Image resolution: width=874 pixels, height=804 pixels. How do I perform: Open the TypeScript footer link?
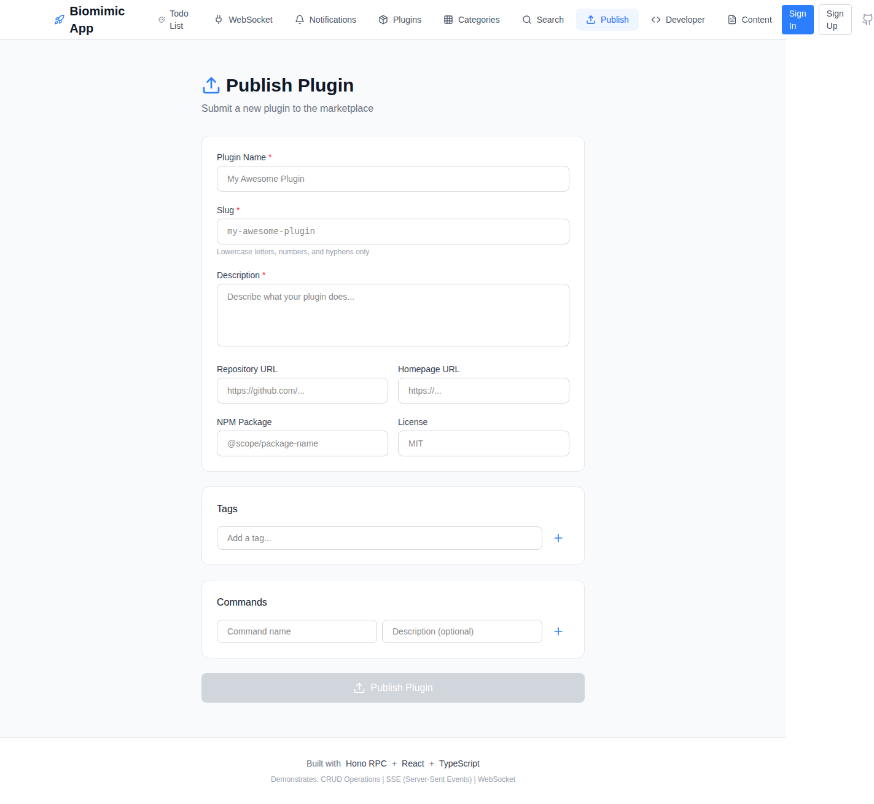point(459,763)
